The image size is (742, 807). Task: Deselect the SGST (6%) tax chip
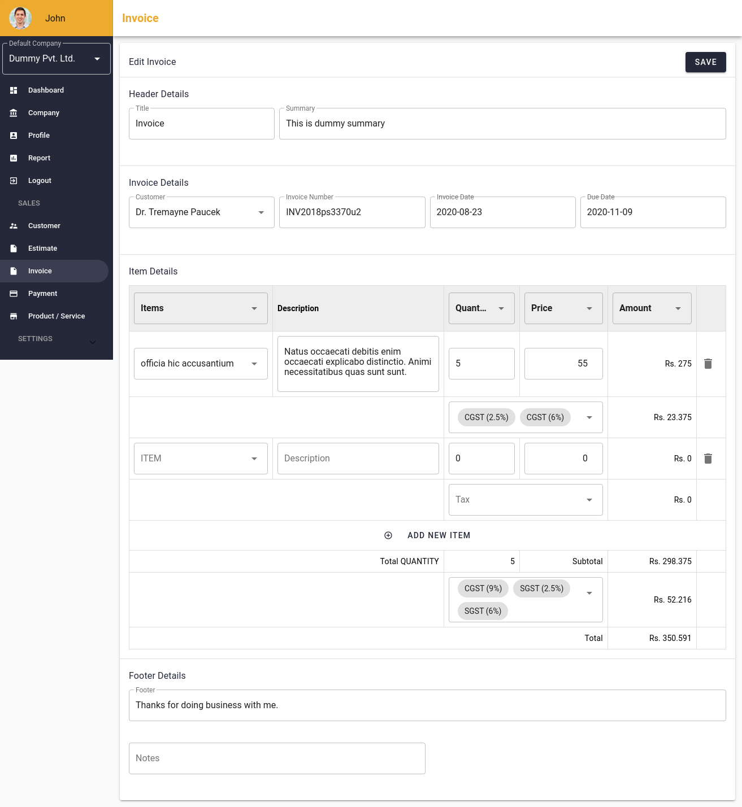coord(482,610)
